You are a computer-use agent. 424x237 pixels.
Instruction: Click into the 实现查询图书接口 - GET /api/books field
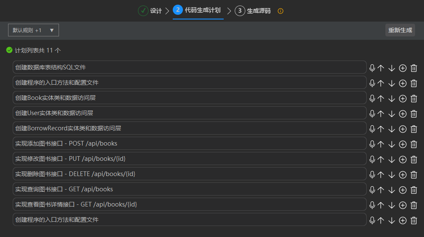pyautogui.click(x=189, y=189)
